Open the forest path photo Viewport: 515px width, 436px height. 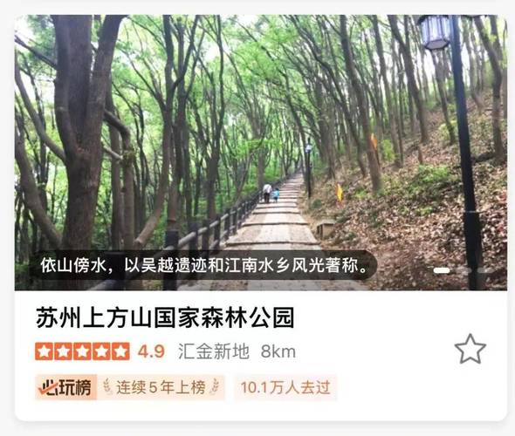[x=261, y=153]
